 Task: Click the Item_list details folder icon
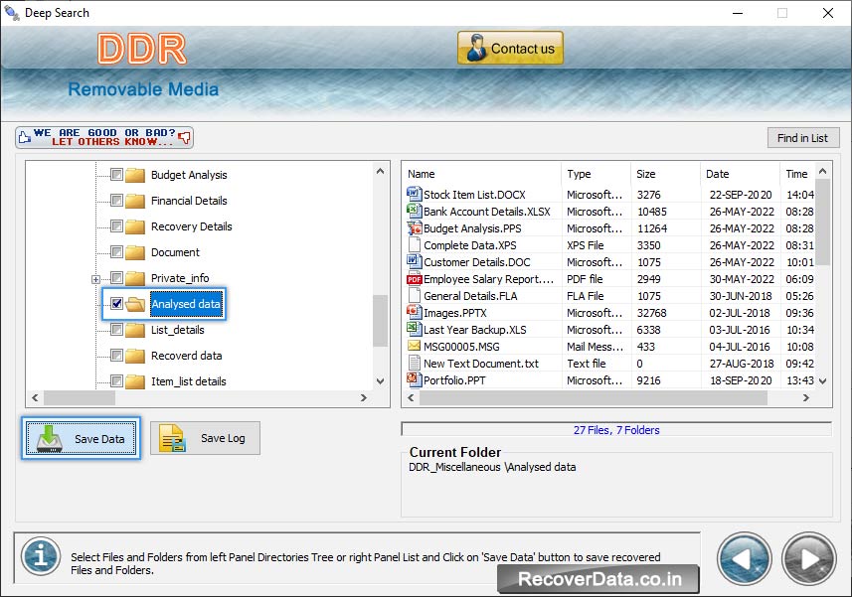click(x=135, y=381)
